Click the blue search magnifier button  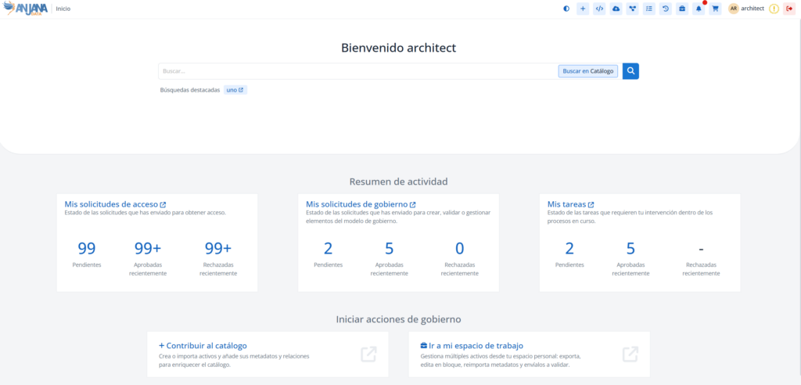tap(630, 71)
